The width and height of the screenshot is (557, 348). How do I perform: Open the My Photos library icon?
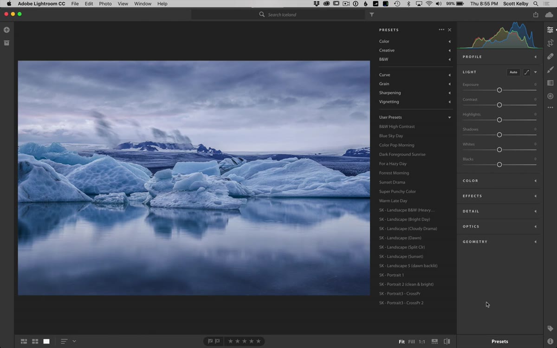tap(6, 43)
